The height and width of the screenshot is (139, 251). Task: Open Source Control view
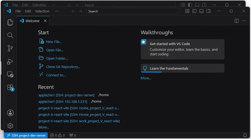coord(10,48)
